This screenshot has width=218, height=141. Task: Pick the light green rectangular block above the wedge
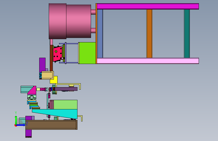(65, 105)
